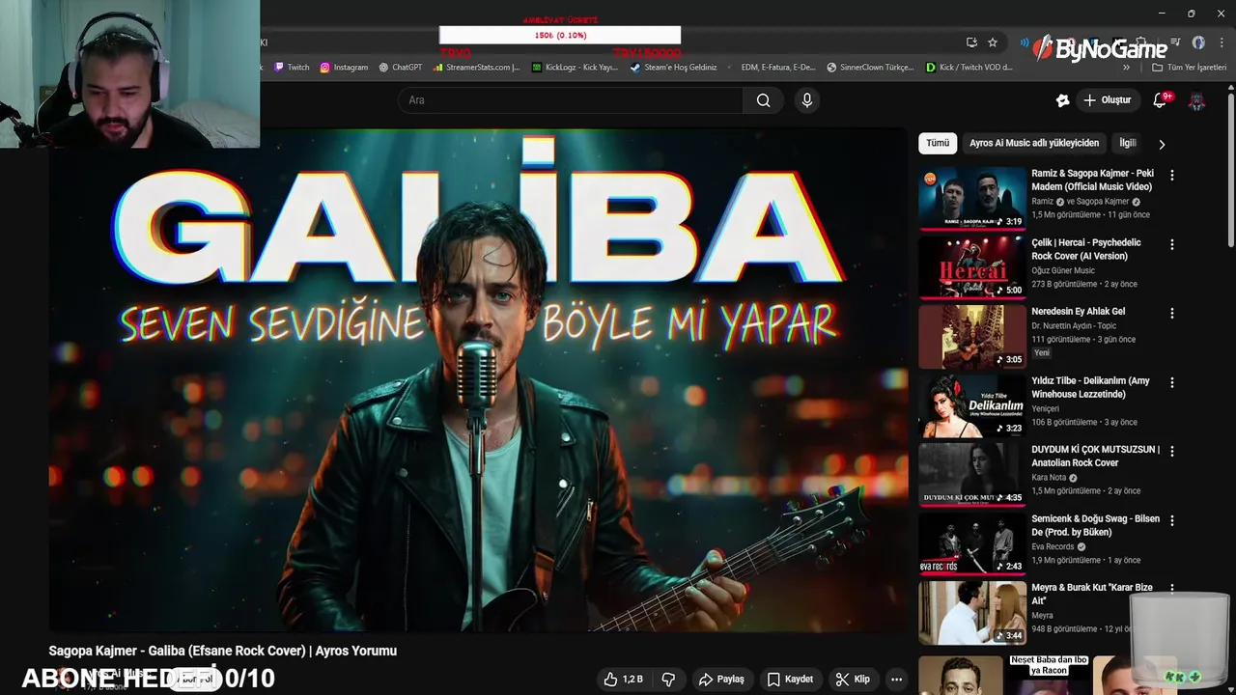Open Ramiz & Sagopa Kajmer Peki Madem thumbnail

972,199
